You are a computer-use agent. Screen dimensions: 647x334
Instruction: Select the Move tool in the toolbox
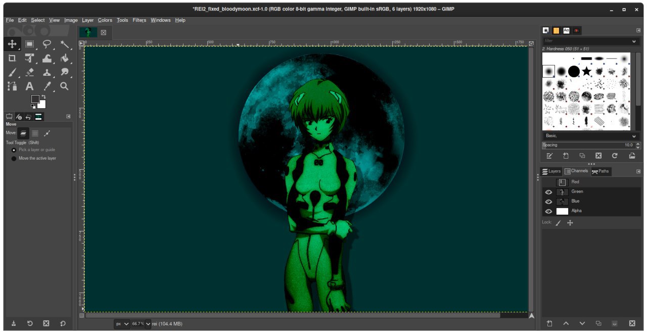pos(13,44)
